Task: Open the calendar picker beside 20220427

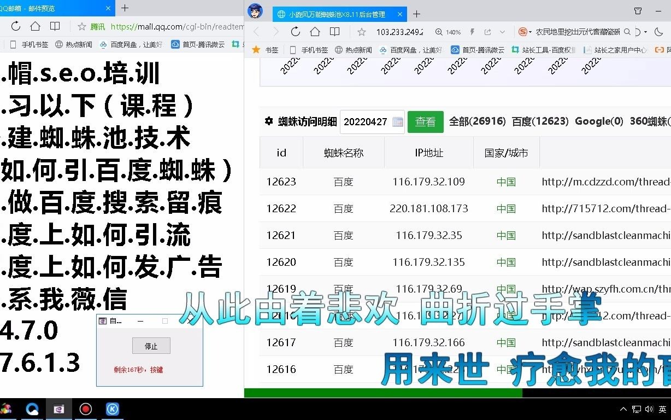Action: point(398,122)
